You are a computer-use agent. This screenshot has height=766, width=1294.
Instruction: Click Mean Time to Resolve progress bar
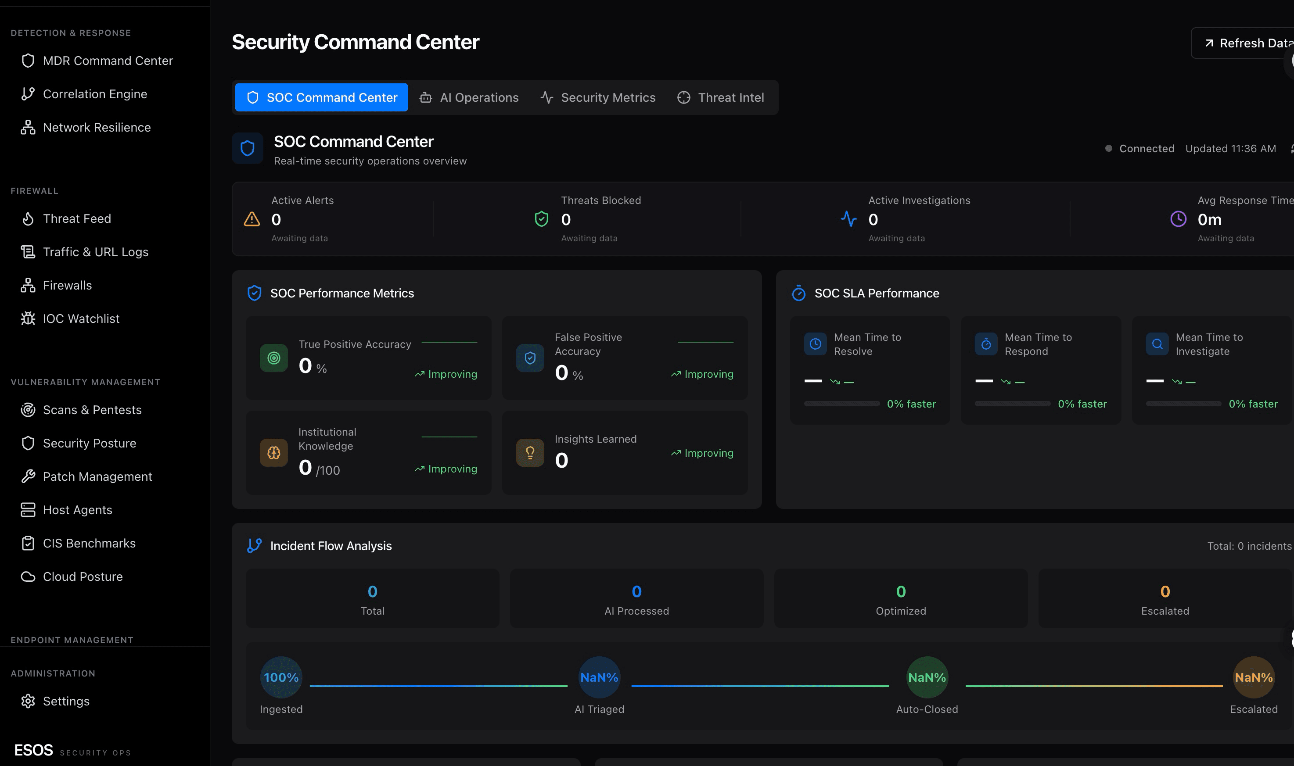[x=841, y=404]
